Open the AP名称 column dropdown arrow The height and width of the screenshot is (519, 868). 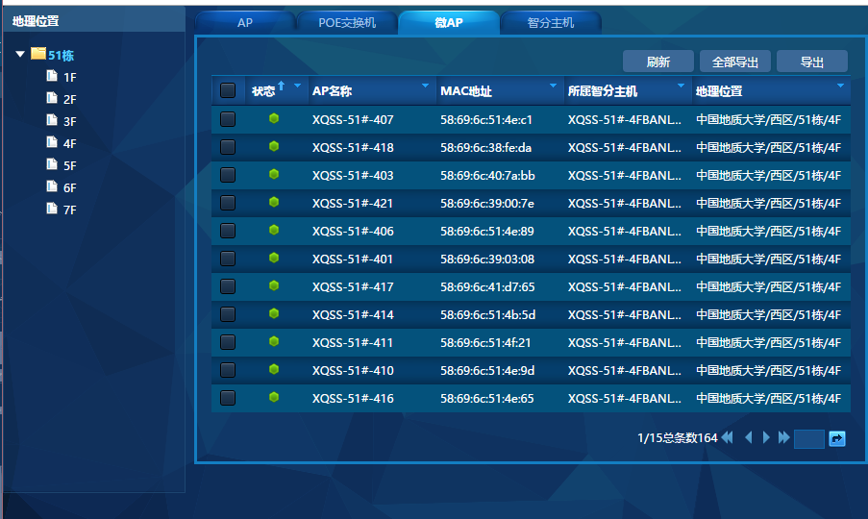click(425, 86)
